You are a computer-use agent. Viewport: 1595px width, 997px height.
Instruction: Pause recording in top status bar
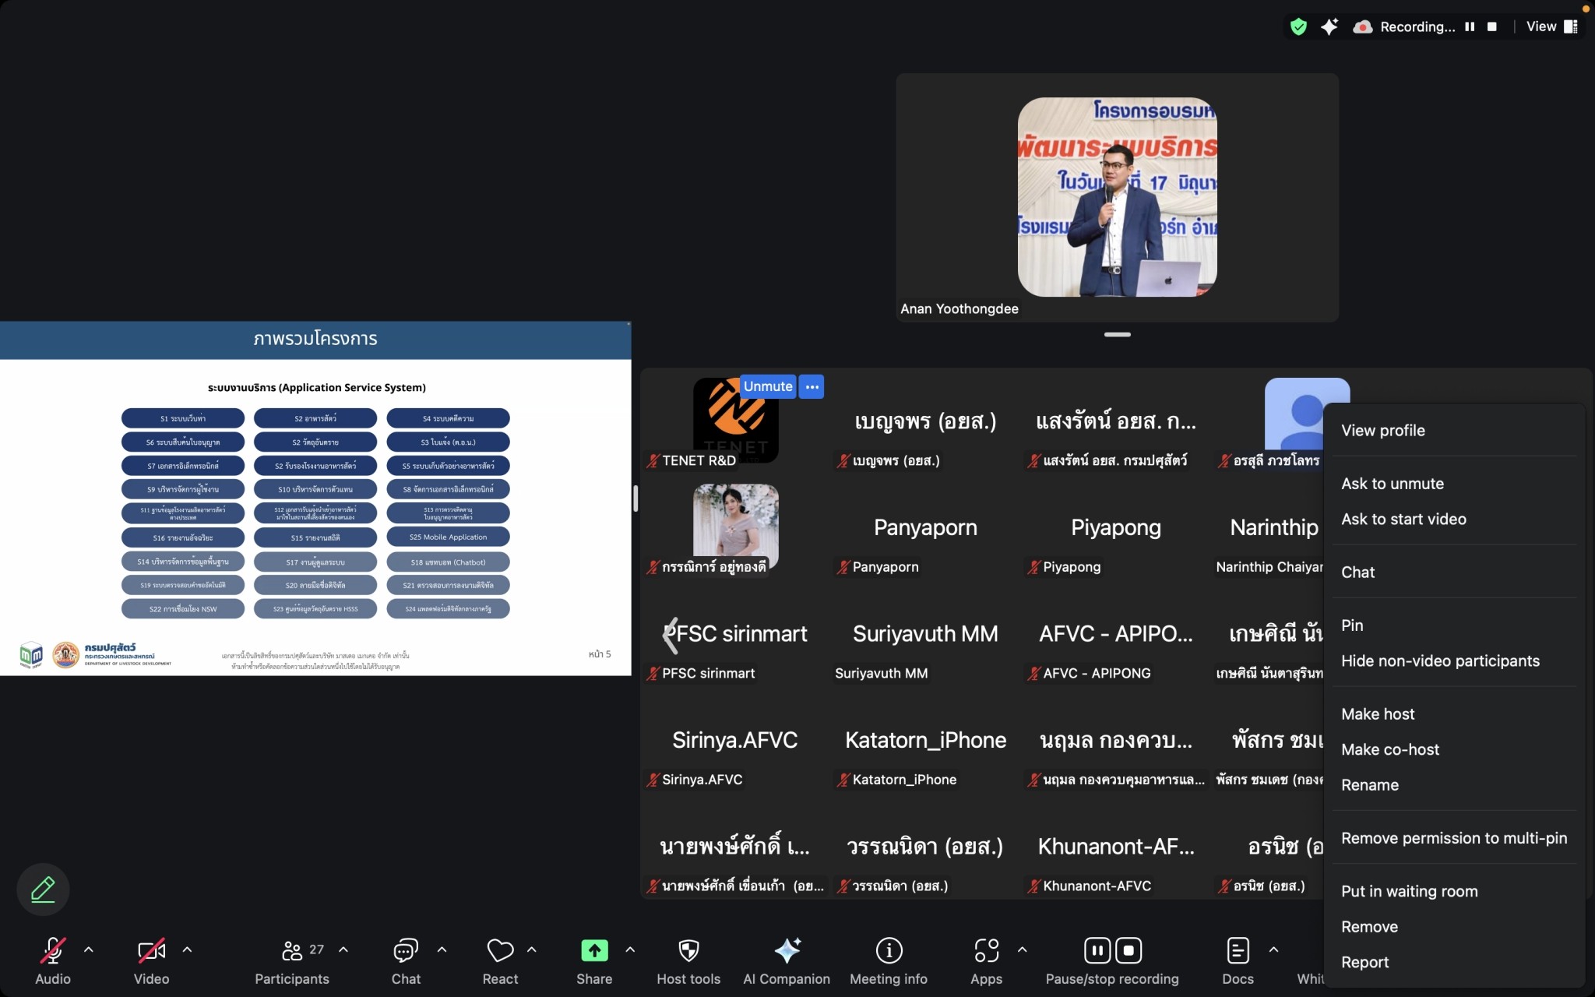[1470, 26]
